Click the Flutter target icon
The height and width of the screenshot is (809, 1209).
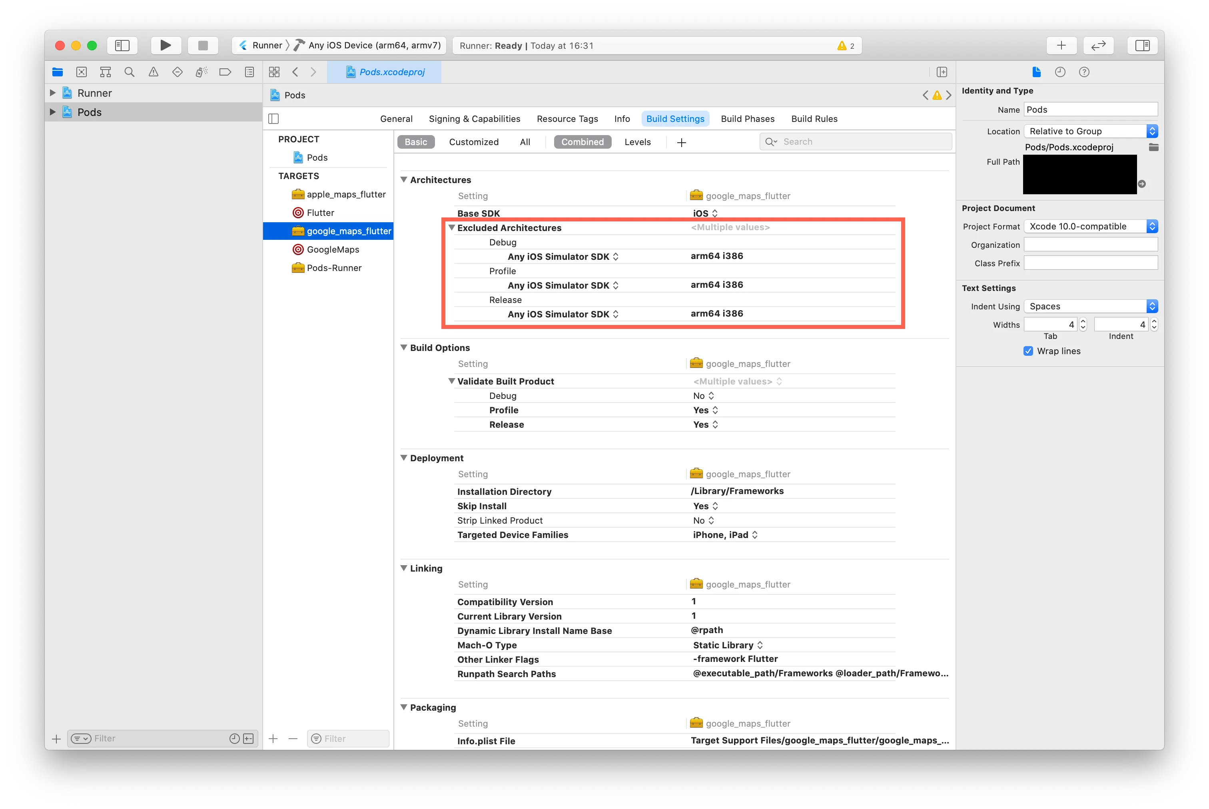297,211
